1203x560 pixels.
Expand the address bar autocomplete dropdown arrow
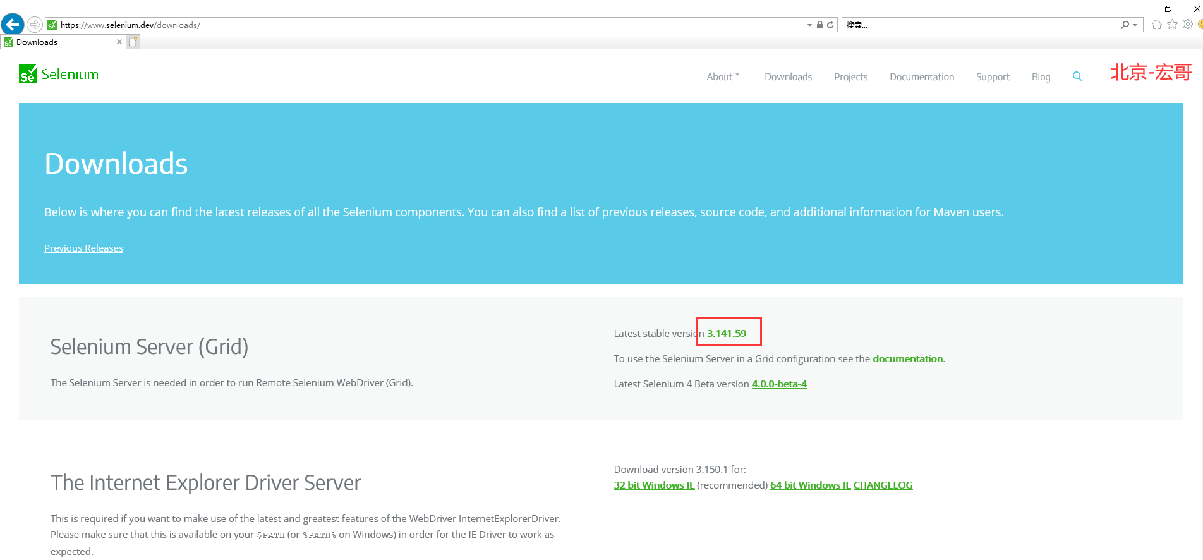tap(809, 25)
